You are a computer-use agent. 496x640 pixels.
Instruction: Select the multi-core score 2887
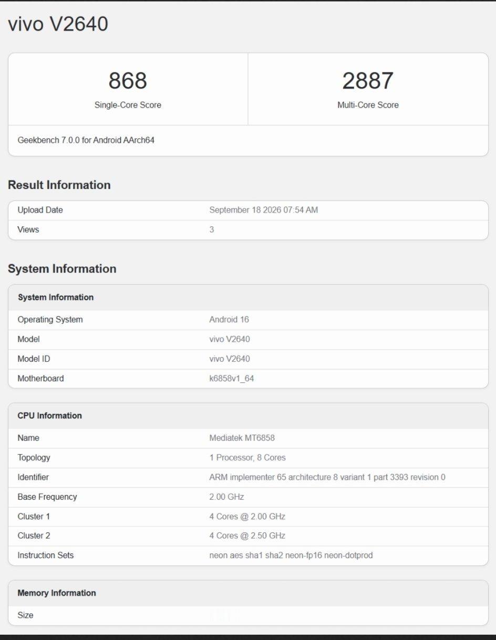[368, 81]
